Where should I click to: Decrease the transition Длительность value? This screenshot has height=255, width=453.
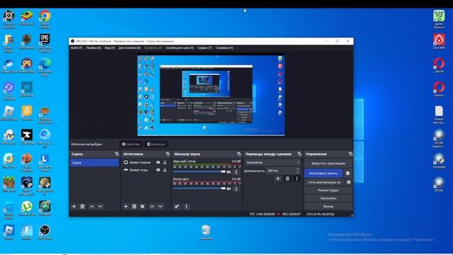pos(298,172)
